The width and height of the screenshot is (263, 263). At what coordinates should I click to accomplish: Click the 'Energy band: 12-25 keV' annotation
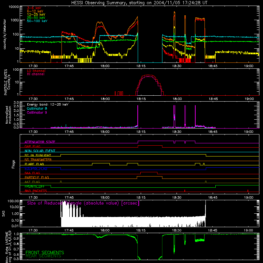point(48,105)
